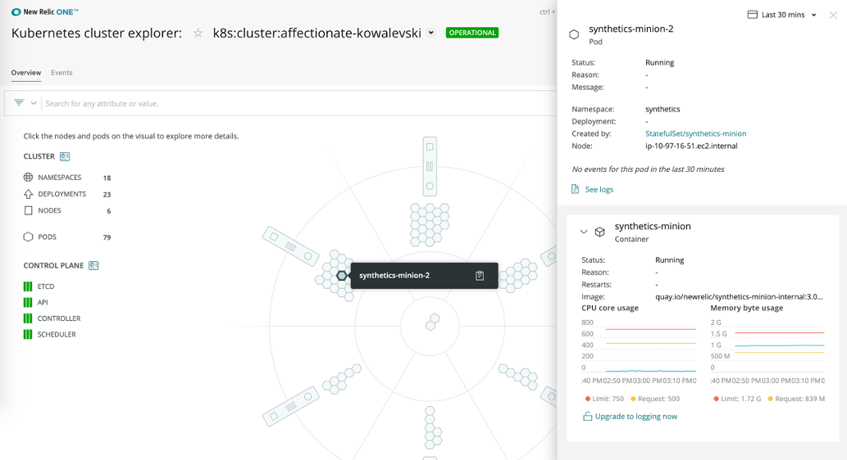This screenshot has height=460, width=847.
Task: Select the synthetics namespace value
Action: click(x=663, y=109)
